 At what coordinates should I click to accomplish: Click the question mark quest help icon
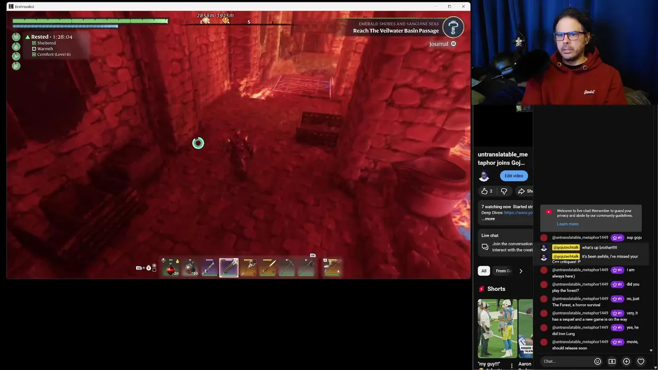click(453, 28)
